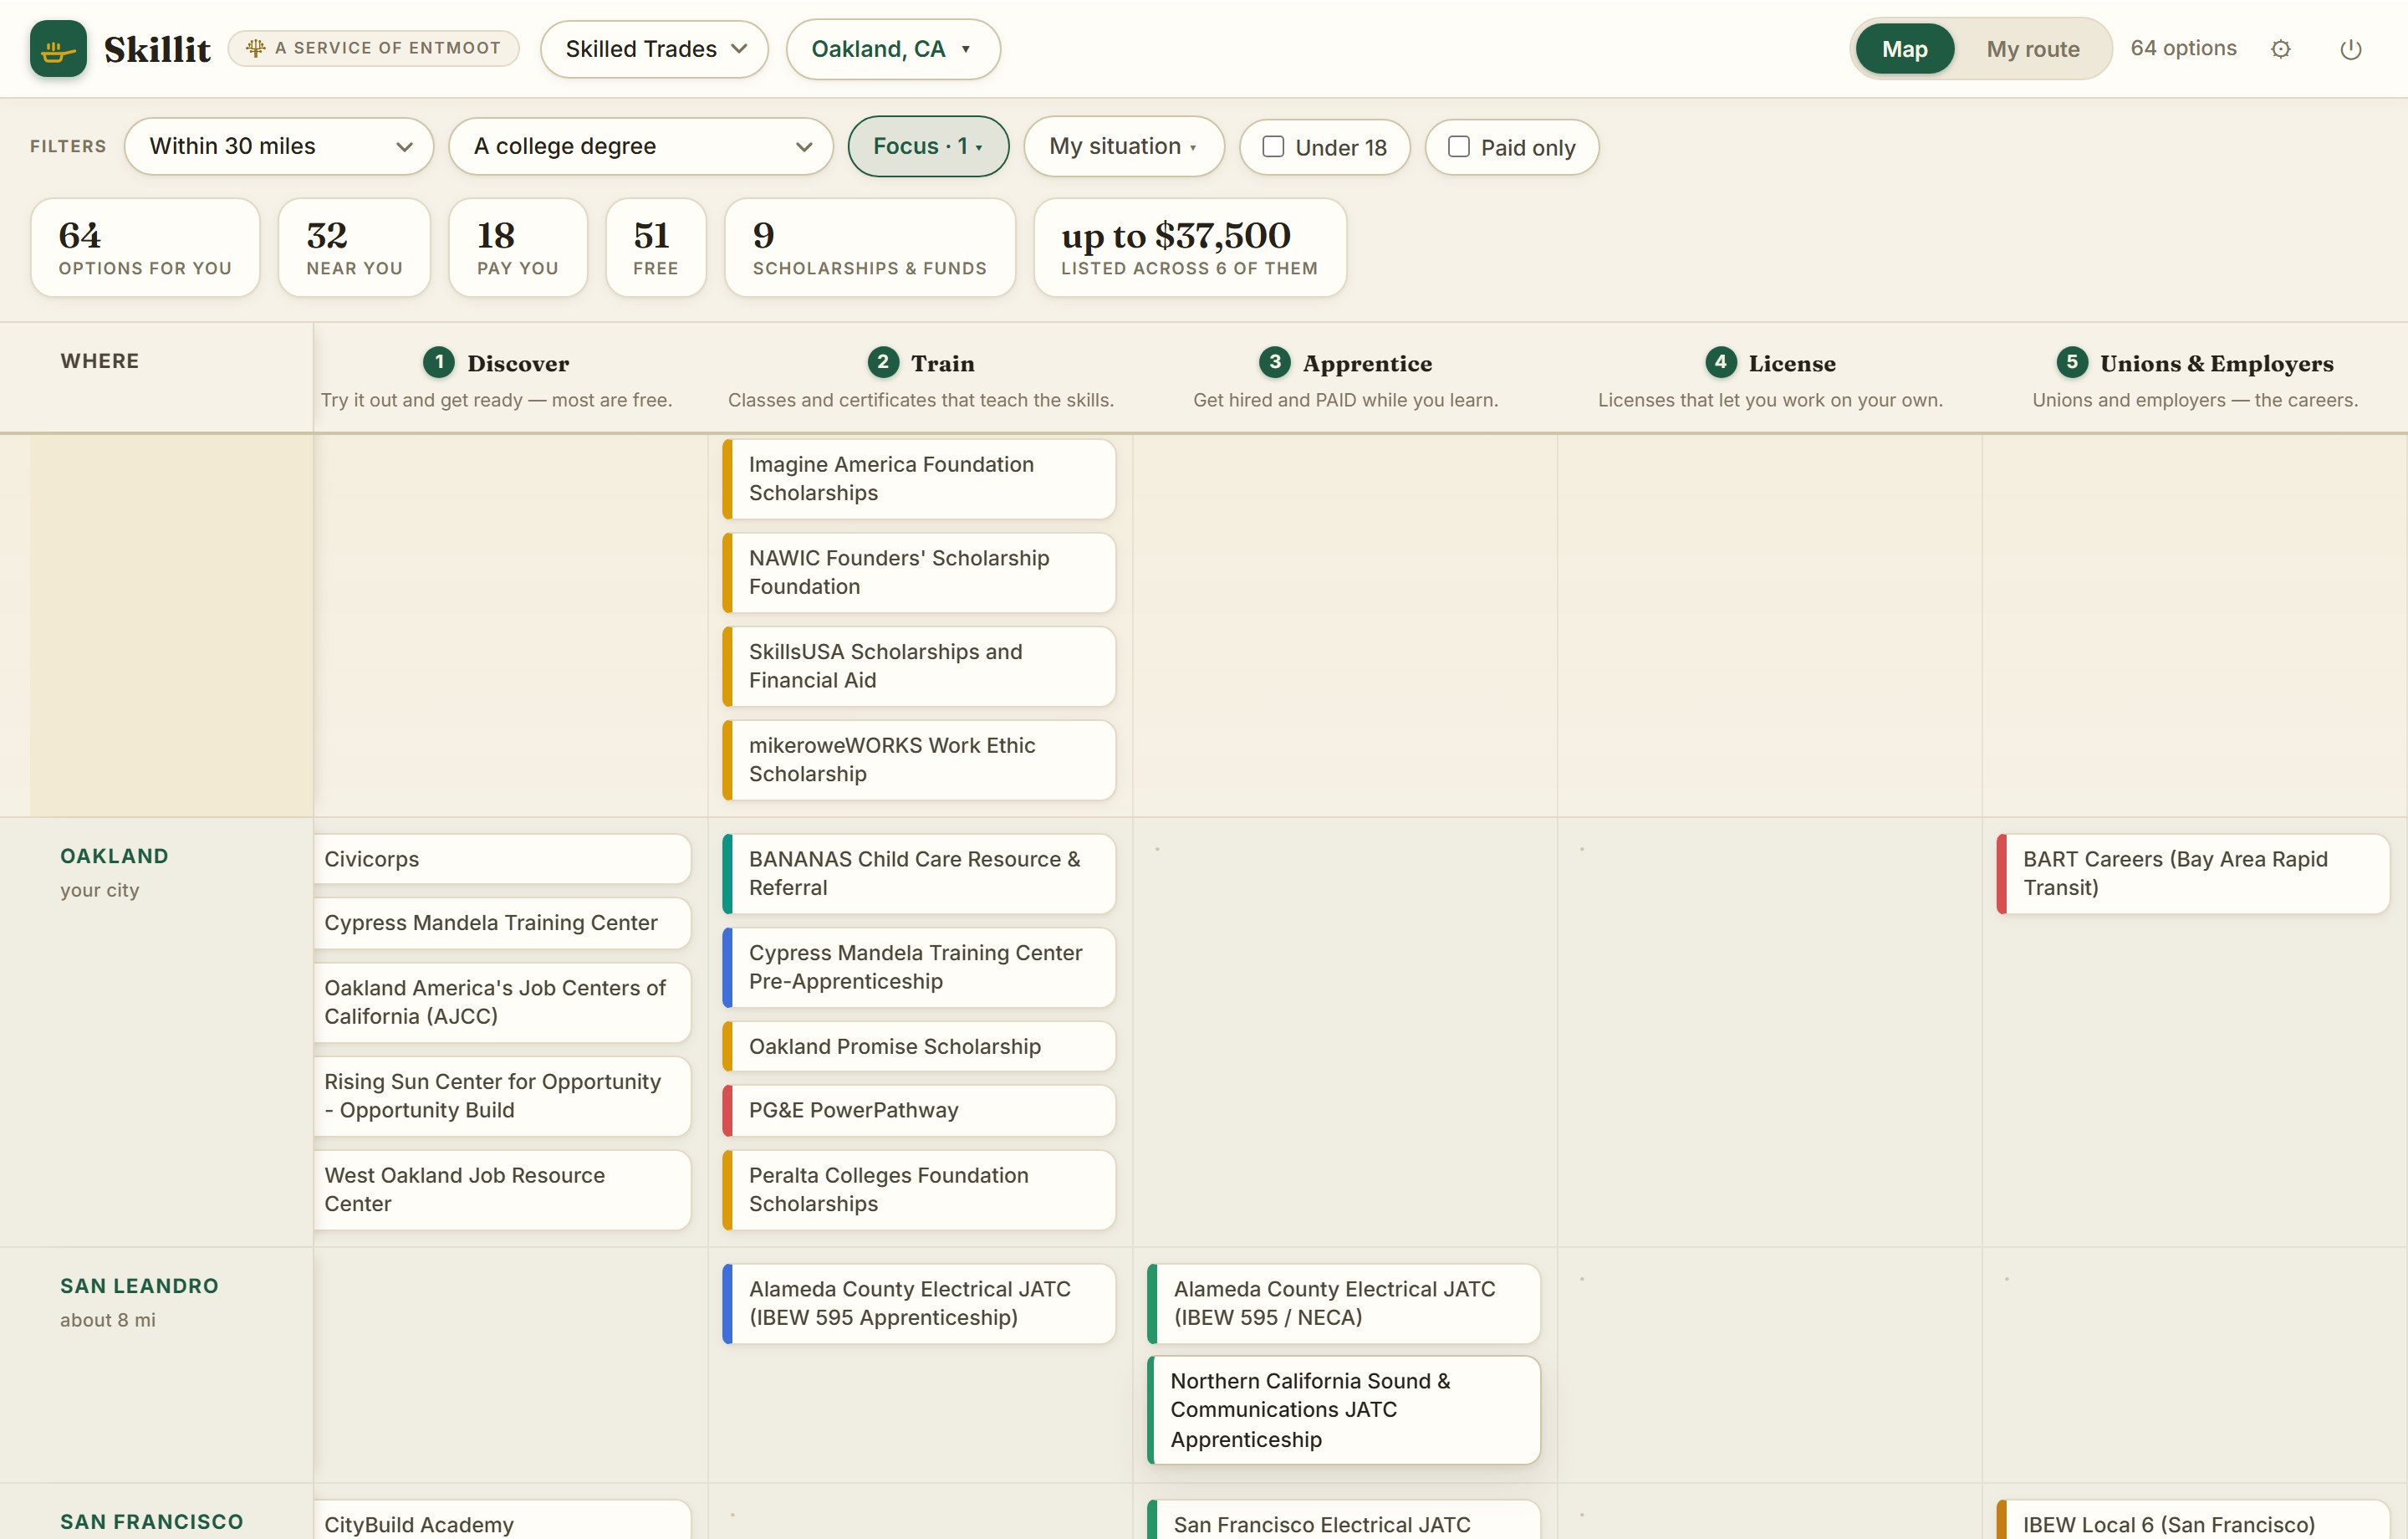Select step 5 Unions & Employers icon
This screenshot has width=2408, height=1539.
click(x=2071, y=362)
